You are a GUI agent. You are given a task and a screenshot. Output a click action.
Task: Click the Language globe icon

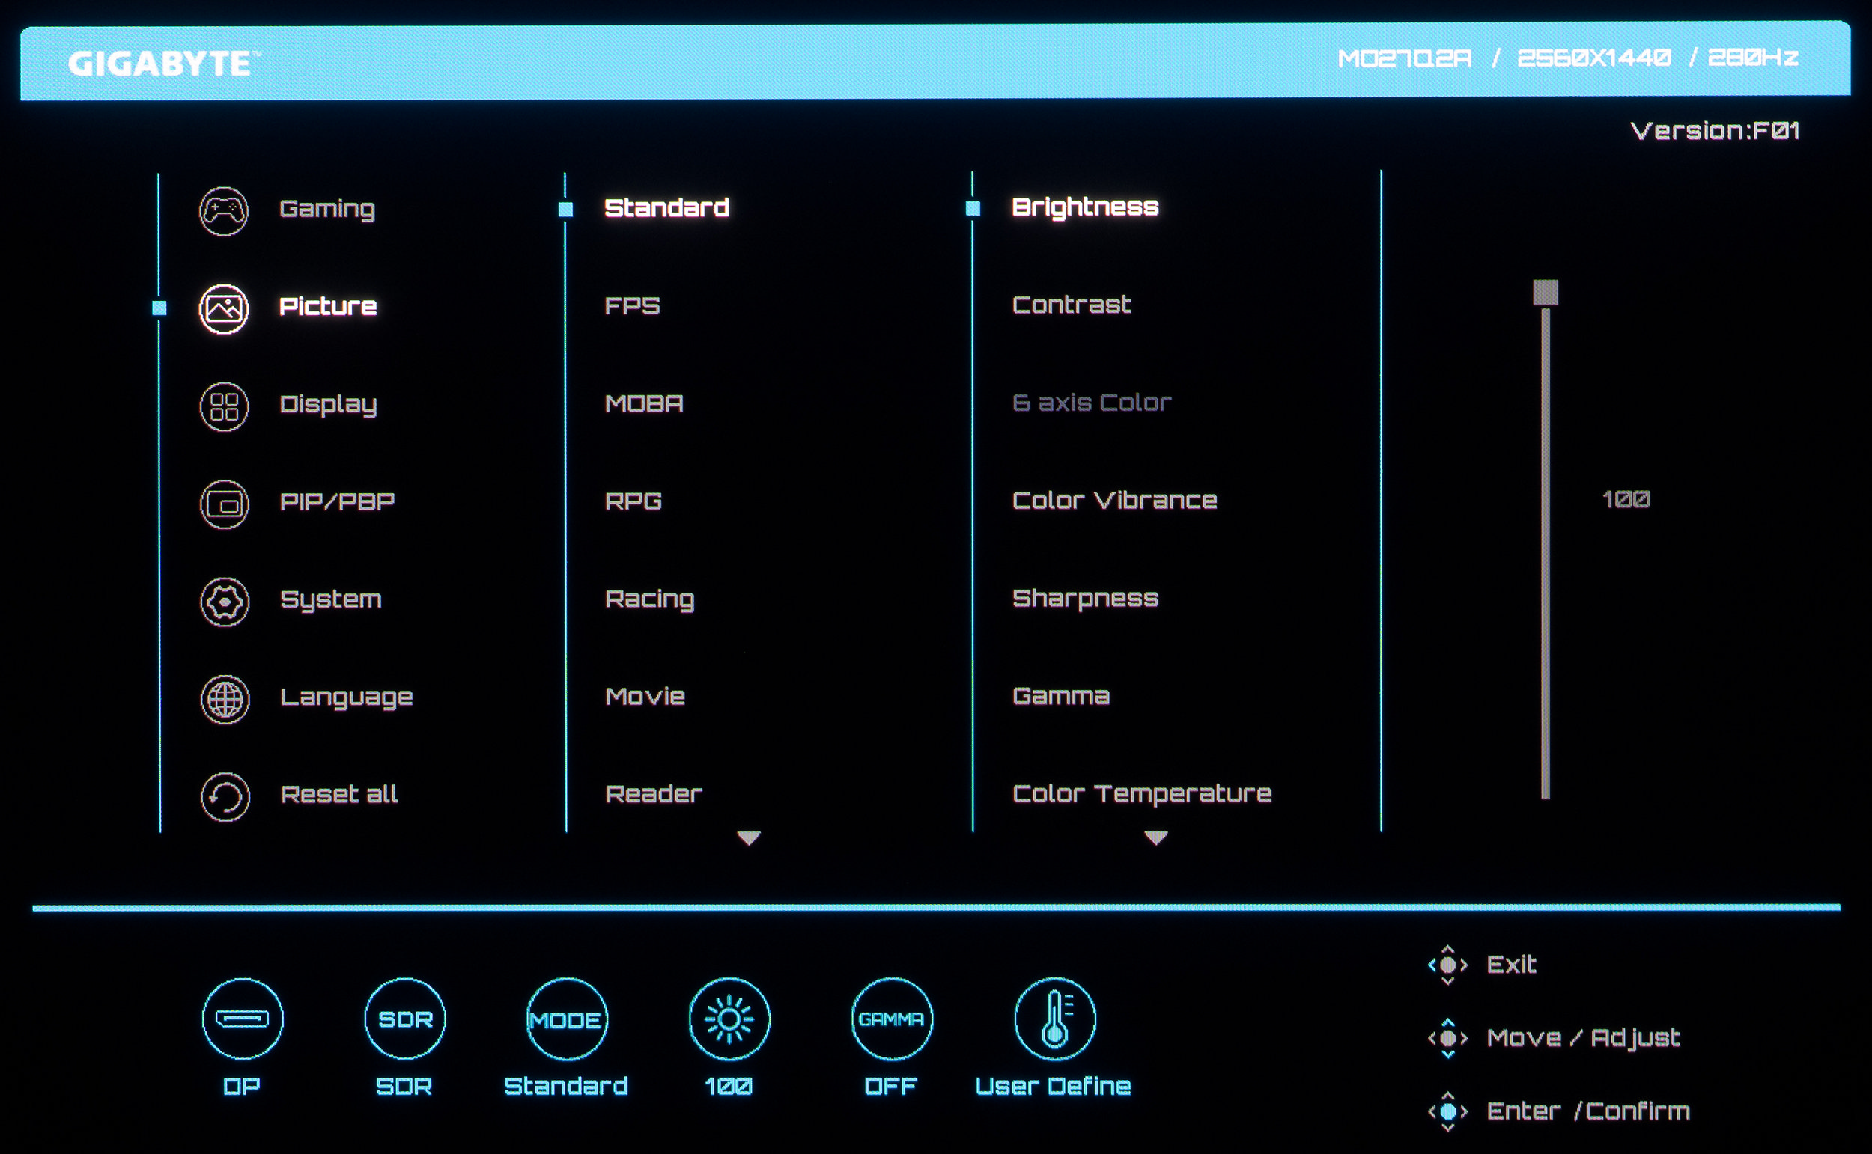pos(225,699)
